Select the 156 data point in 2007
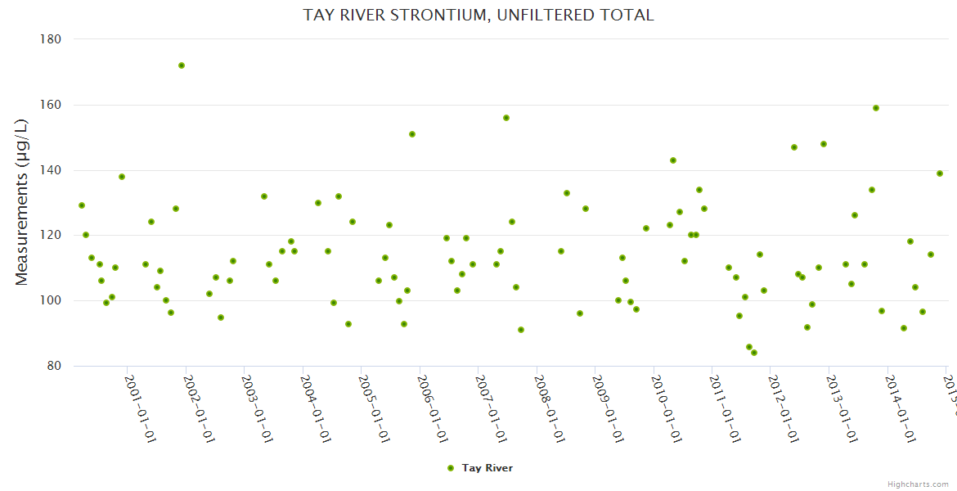Screen dimensions: 957x491 click(x=506, y=118)
